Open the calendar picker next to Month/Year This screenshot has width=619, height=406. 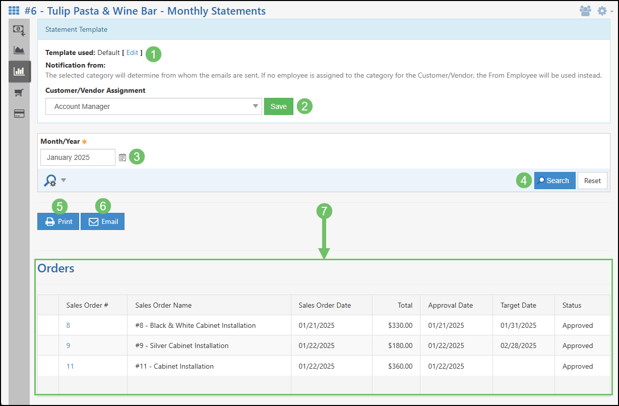click(122, 157)
